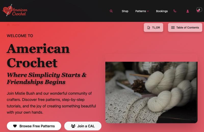Click the phone contact icon
Viewport: 204px width, 132px height.
[x=175, y=11]
